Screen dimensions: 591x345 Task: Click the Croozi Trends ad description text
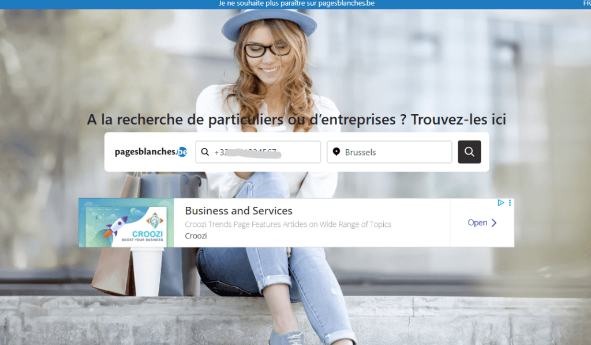click(288, 224)
